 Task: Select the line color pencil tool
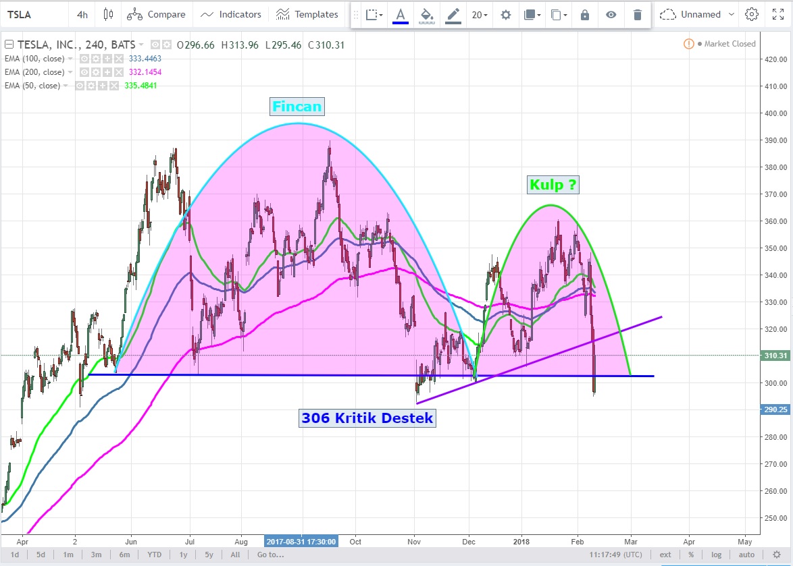(453, 14)
